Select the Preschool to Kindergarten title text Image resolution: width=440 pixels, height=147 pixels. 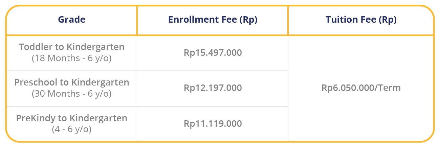click(71, 82)
